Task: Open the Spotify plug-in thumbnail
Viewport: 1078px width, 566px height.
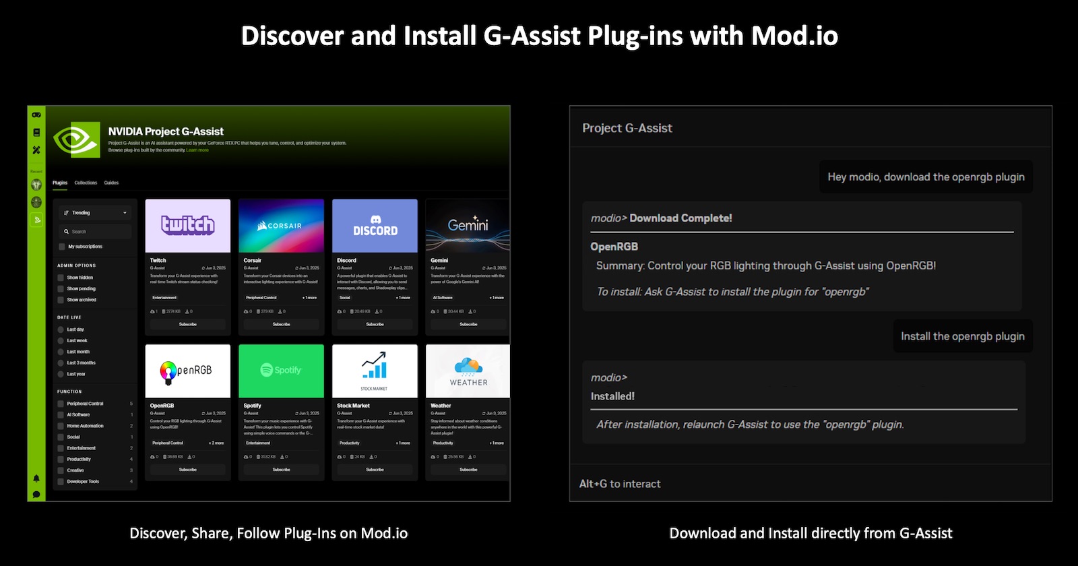Action: 281,371
